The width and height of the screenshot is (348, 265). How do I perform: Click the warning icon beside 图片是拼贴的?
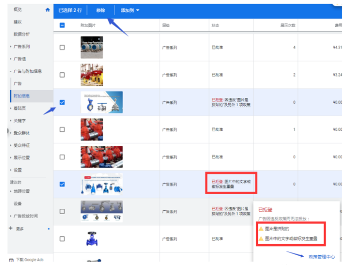261,228
